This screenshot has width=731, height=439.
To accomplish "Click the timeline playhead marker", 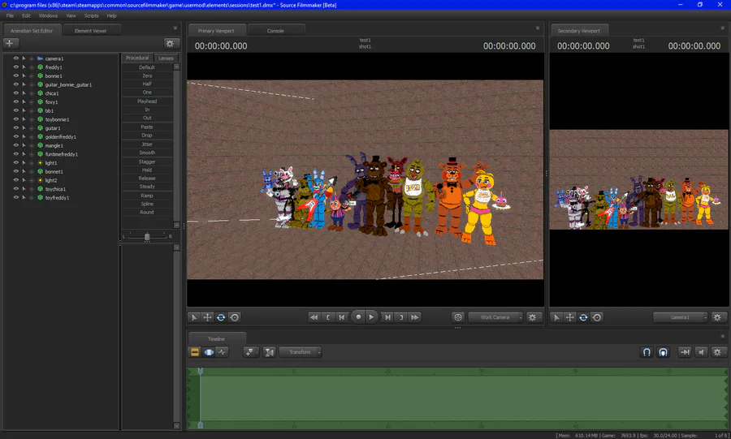I will click(x=201, y=371).
